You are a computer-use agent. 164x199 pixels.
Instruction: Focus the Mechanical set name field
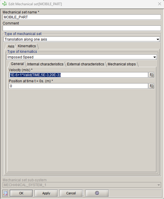82,17
